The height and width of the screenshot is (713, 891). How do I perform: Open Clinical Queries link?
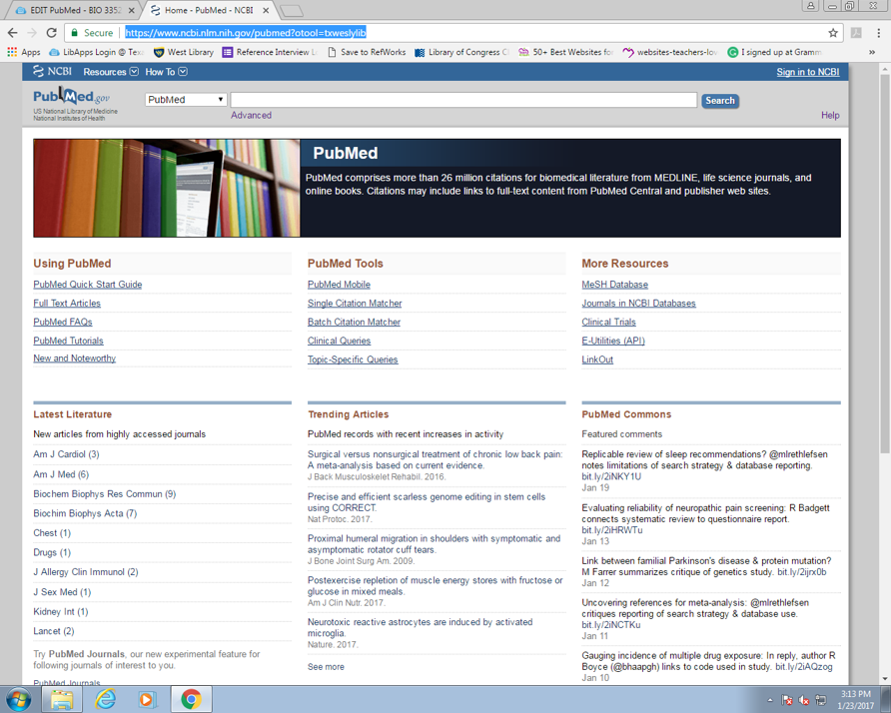(339, 341)
